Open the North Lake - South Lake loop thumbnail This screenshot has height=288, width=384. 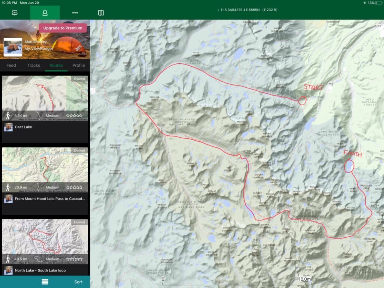(x=45, y=242)
